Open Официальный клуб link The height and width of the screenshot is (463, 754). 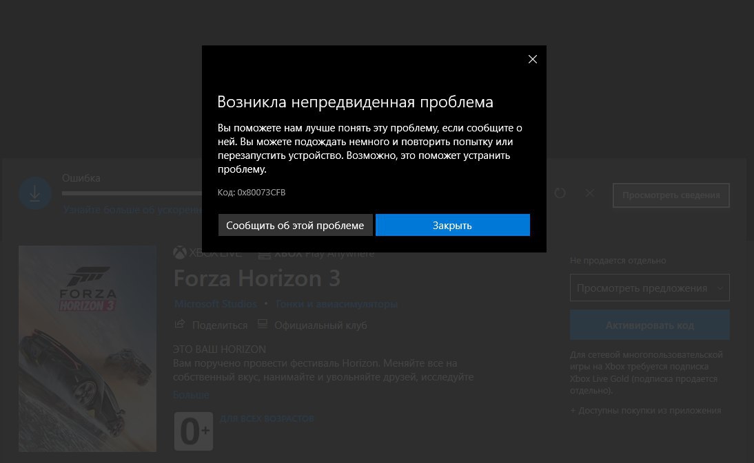(320, 325)
